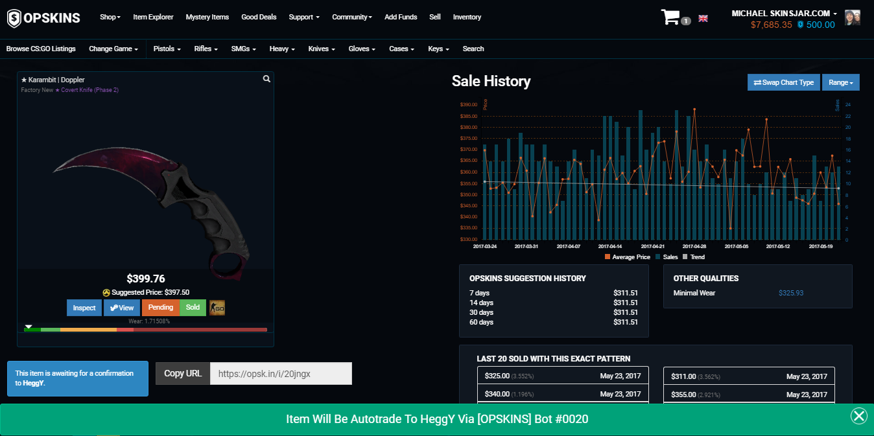
Task: Go to Item Explorer
Action: point(153,17)
